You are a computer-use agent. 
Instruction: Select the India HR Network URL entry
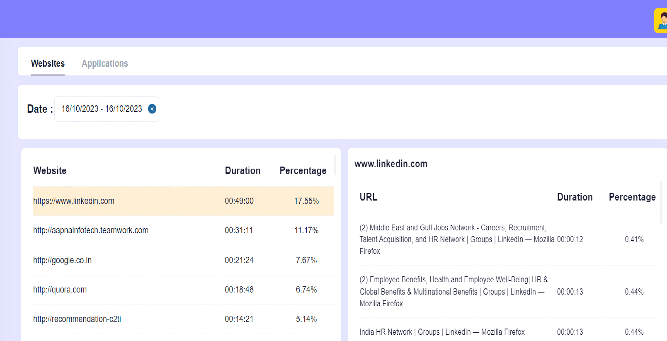pyautogui.click(x=442, y=332)
